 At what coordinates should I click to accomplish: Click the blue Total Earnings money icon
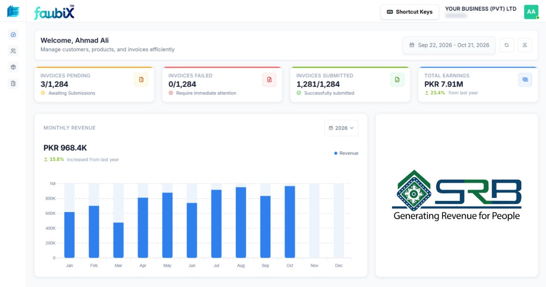point(525,80)
